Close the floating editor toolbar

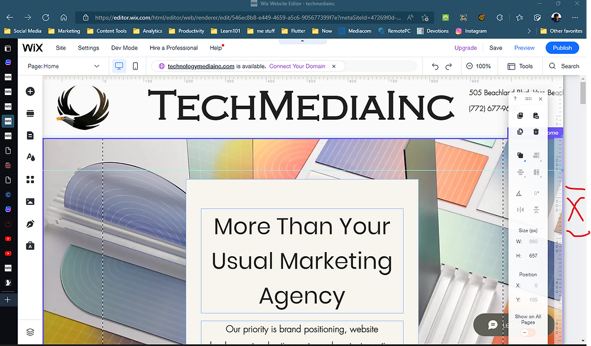point(541,99)
